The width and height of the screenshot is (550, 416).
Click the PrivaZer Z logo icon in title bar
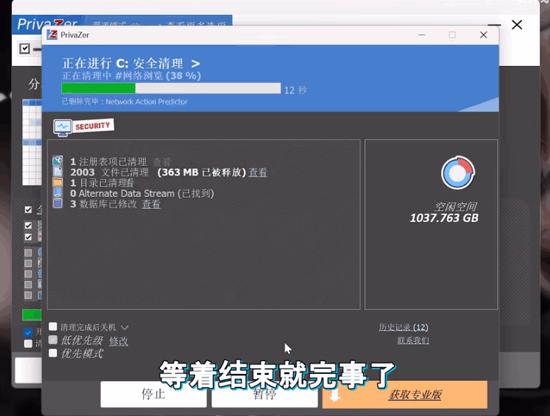[52, 35]
